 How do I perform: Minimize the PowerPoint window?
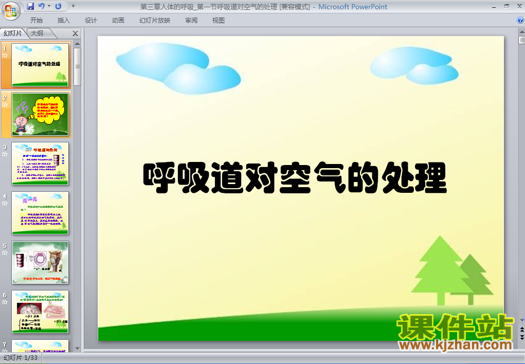(x=494, y=6)
